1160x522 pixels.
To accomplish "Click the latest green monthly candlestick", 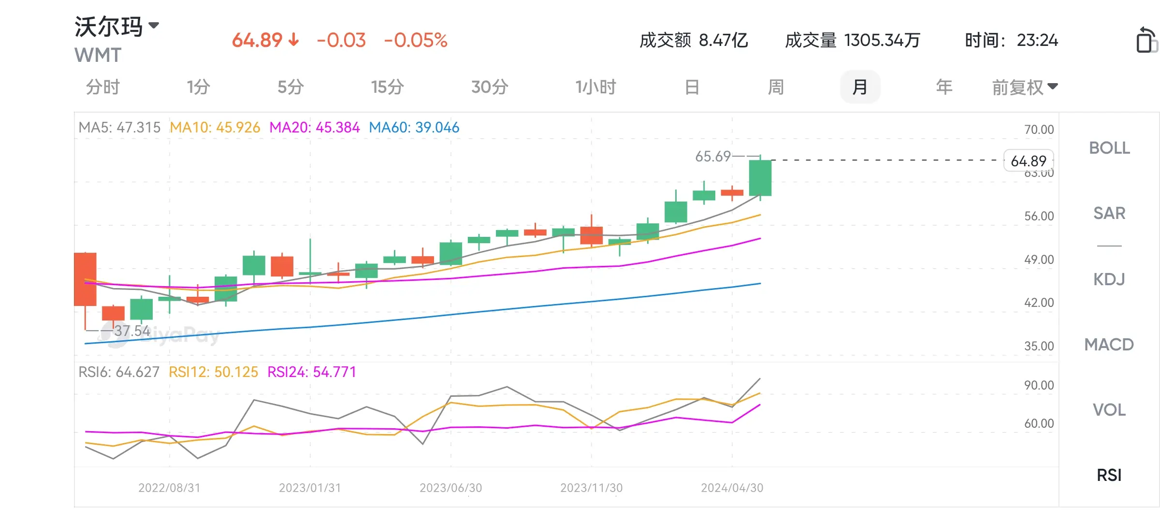I will (760, 178).
